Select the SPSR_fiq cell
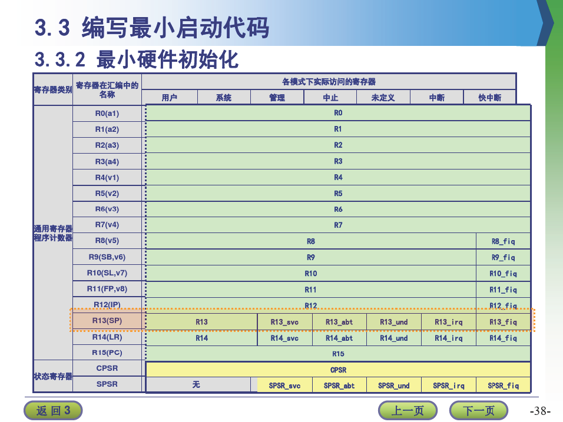 503,386
